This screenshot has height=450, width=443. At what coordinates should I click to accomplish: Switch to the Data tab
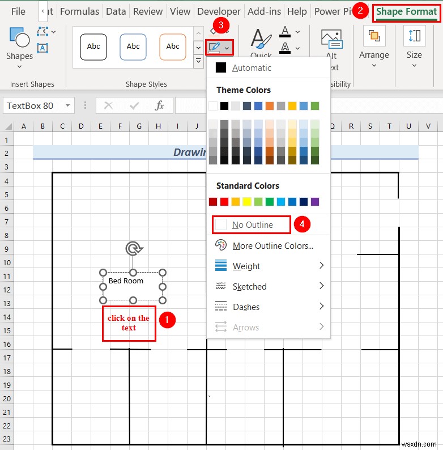click(x=116, y=11)
